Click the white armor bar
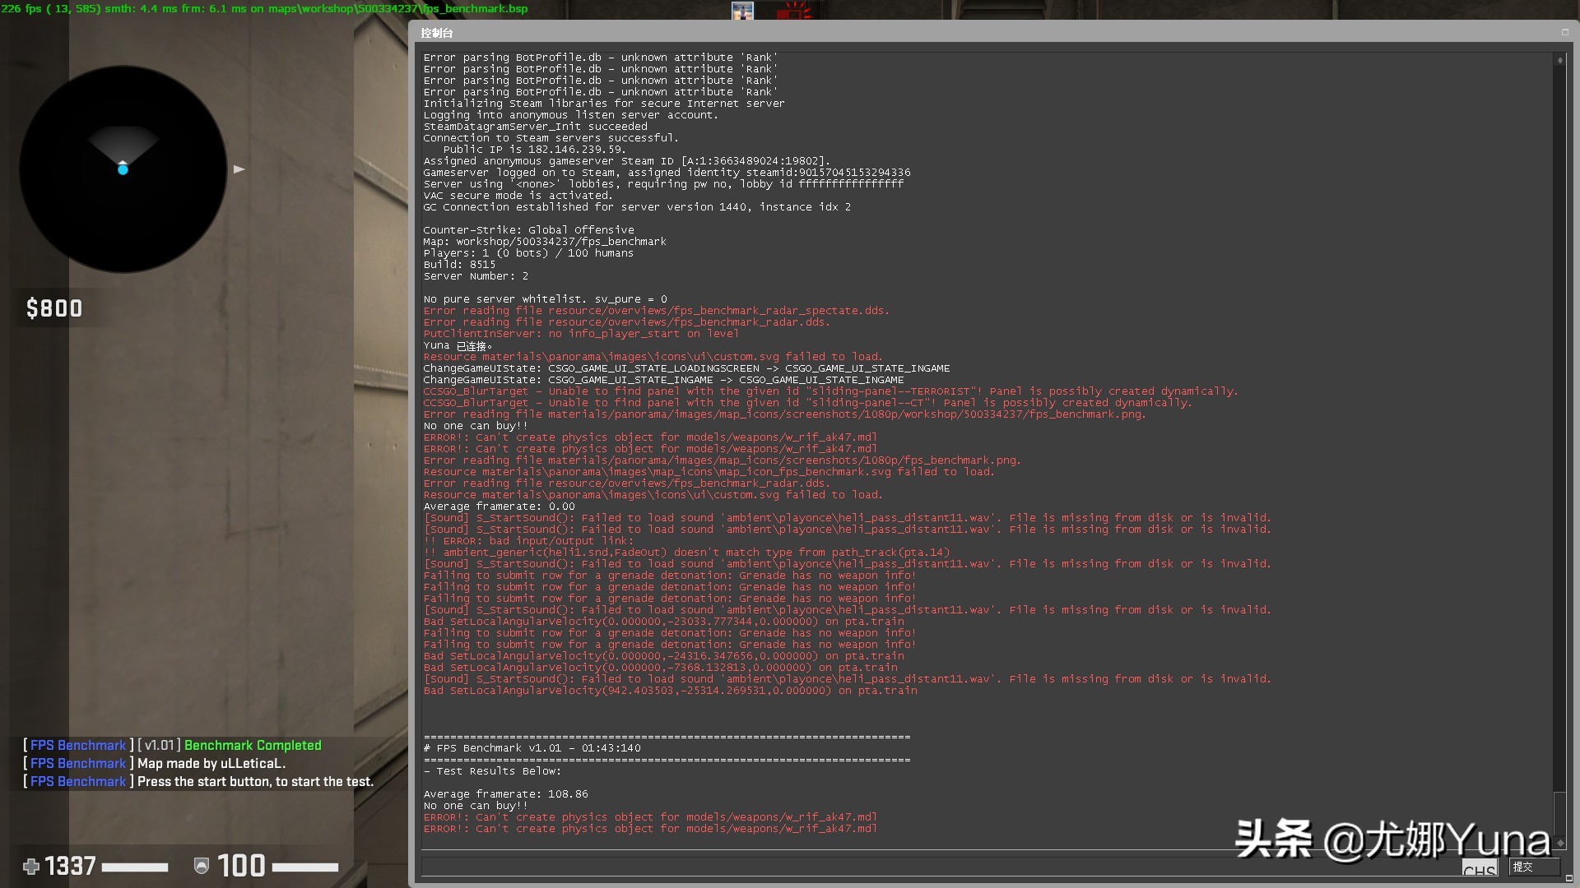The width and height of the screenshot is (1580, 888). pos(305,867)
